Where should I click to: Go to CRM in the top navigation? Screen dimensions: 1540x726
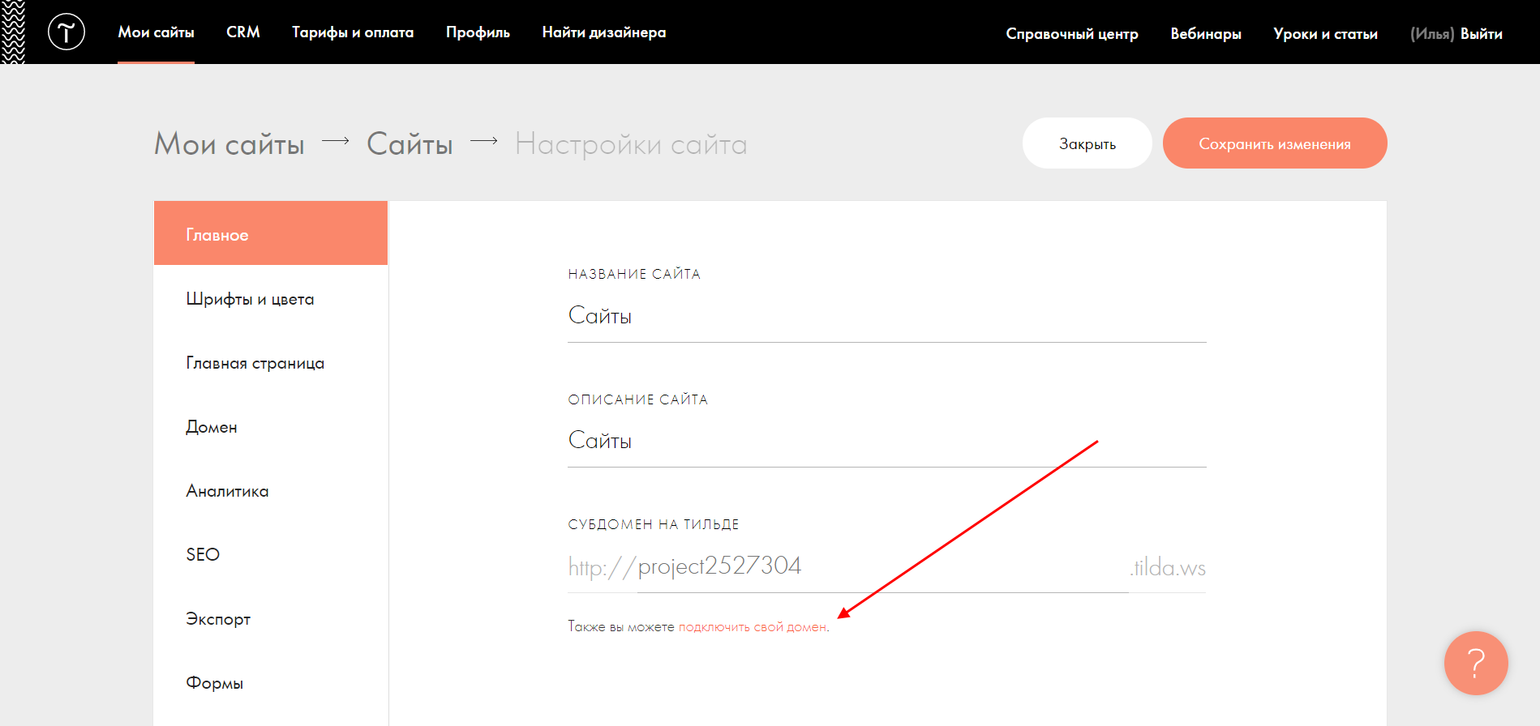tap(242, 32)
